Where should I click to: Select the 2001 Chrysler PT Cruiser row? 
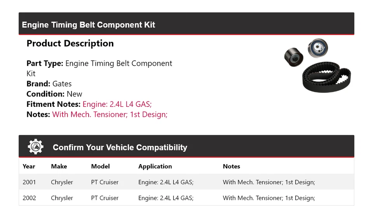[186, 182]
